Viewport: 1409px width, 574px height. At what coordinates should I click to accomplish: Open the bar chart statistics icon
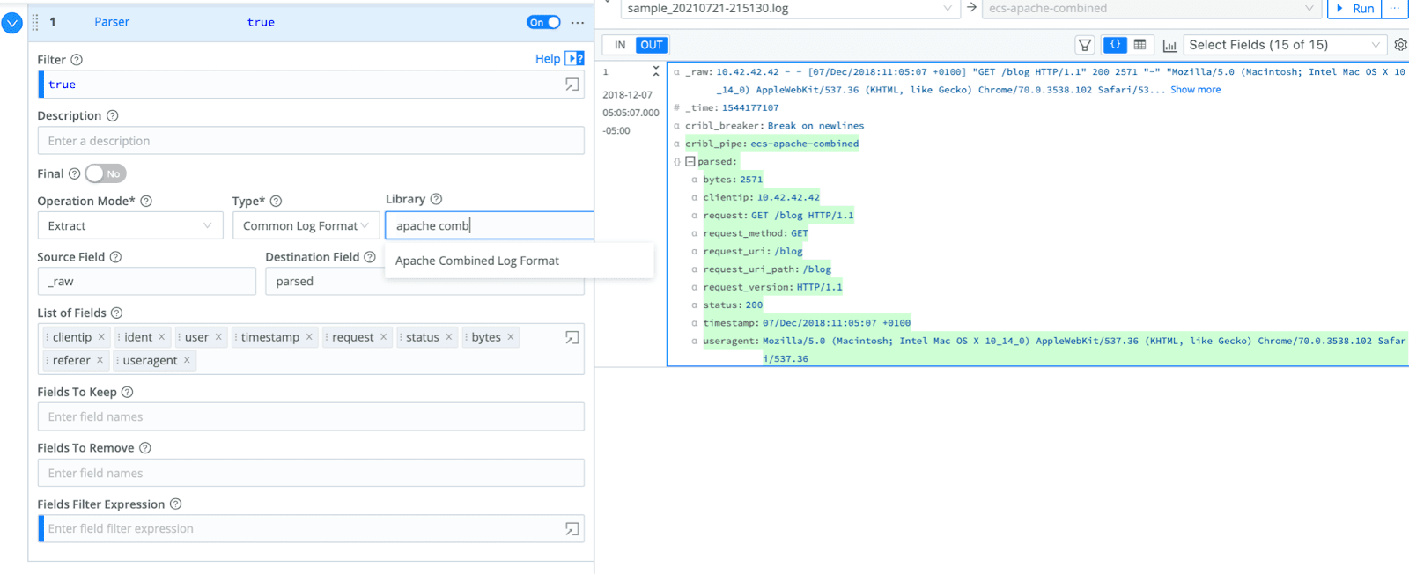(1169, 46)
